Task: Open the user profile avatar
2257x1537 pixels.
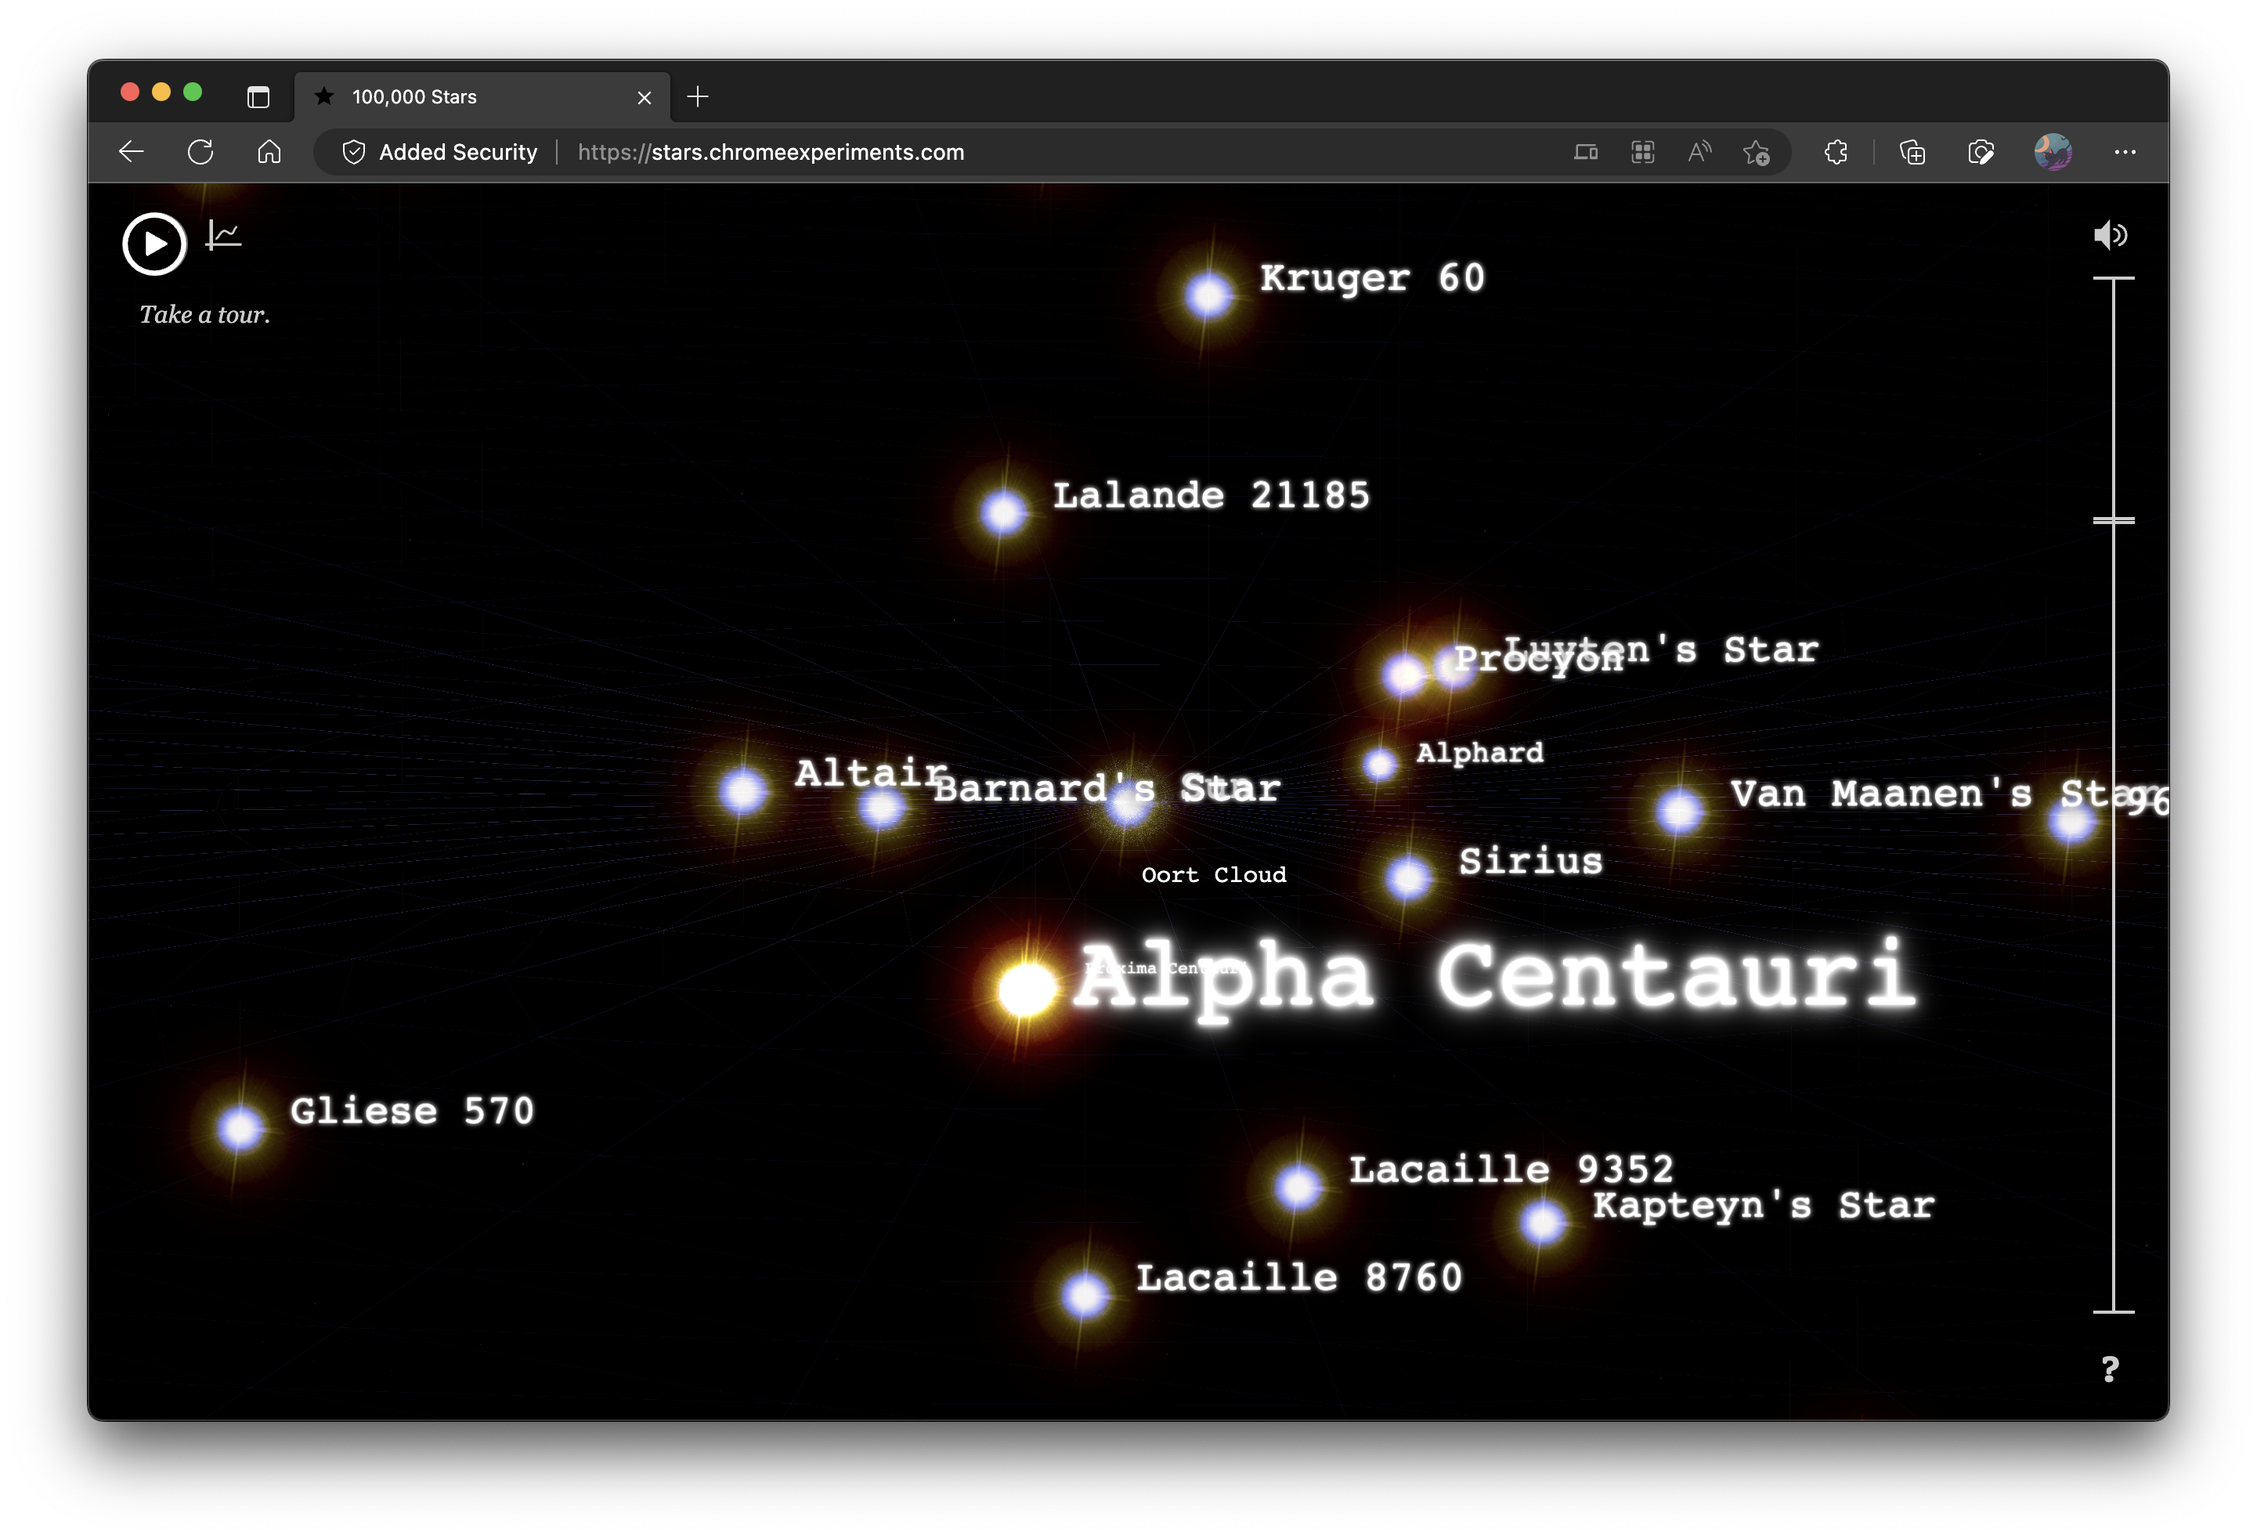Action: click(x=2053, y=153)
